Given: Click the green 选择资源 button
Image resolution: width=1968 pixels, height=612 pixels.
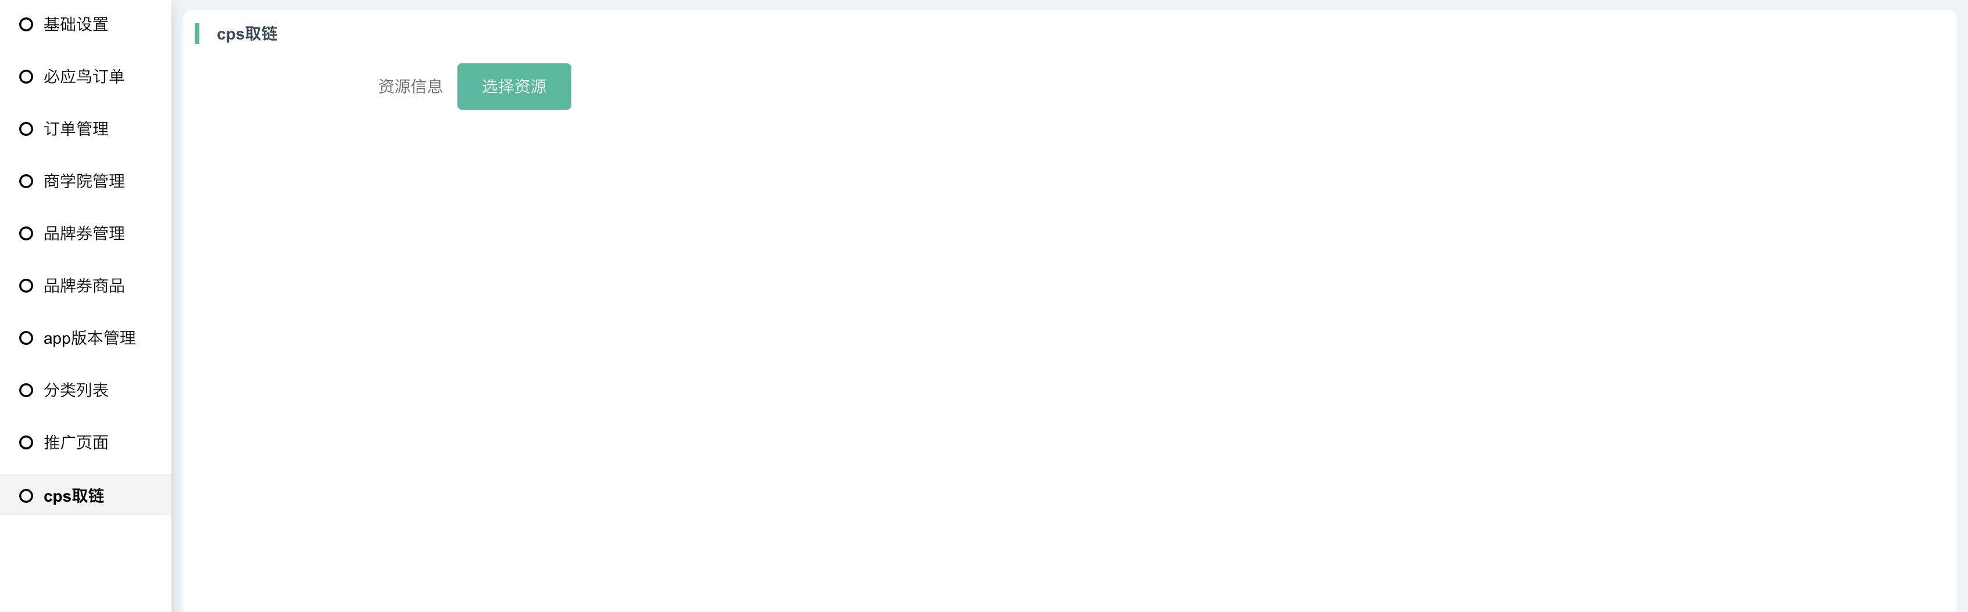Looking at the screenshot, I should tap(514, 87).
